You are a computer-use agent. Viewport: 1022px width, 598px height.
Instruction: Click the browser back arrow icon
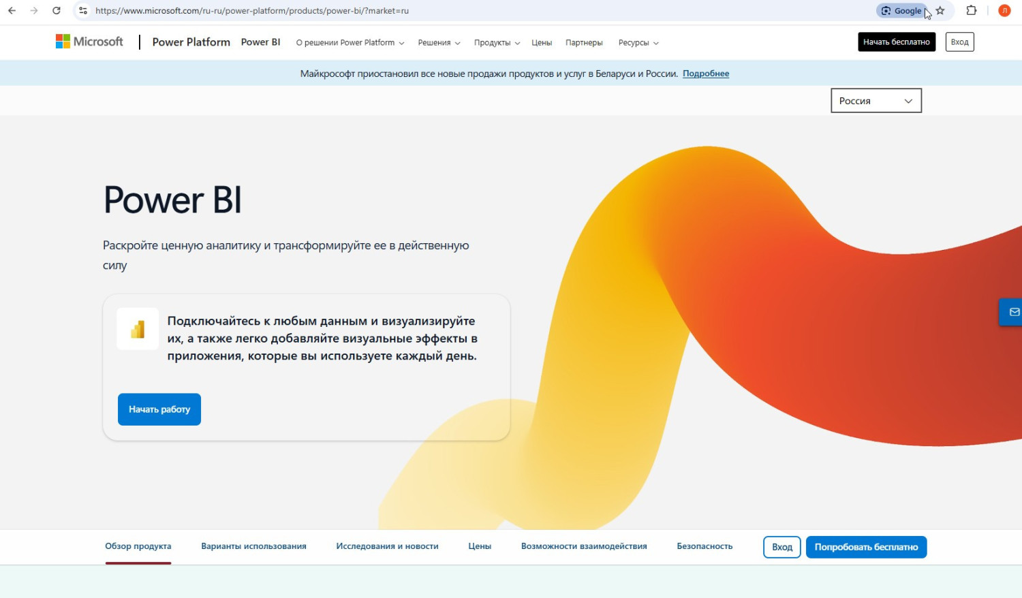(x=12, y=11)
